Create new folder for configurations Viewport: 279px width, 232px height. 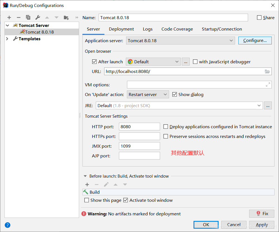(66, 17)
